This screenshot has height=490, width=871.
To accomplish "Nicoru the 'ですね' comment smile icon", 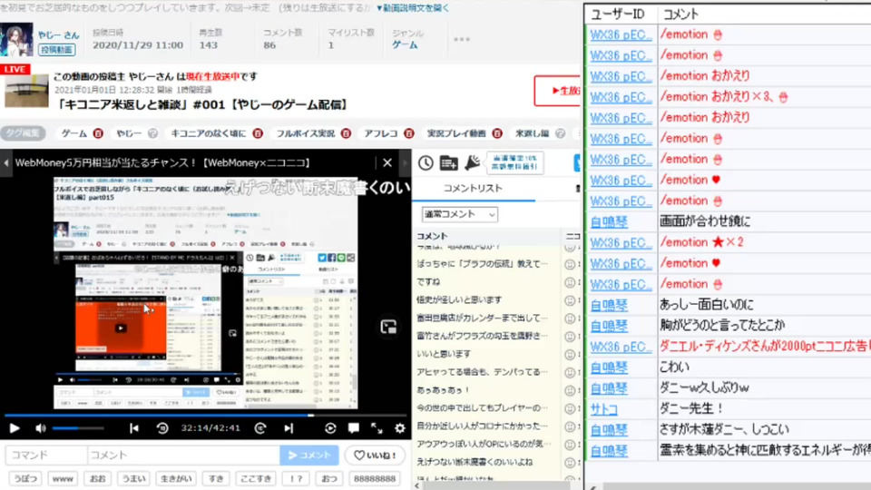I will pyautogui.click(x=570, y=282).
